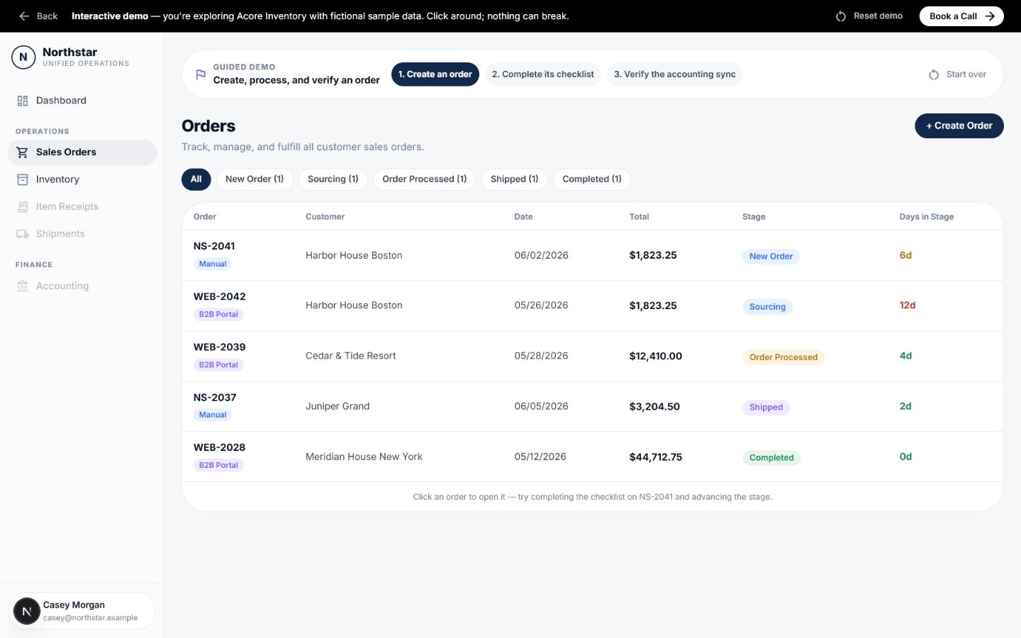This screenshot has width=1021, height=638.
Task: Click the Book a Call button
Action: (x=961, y=16)
